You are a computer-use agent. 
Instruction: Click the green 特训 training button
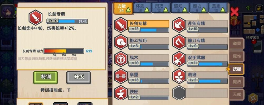pos(46,77)
